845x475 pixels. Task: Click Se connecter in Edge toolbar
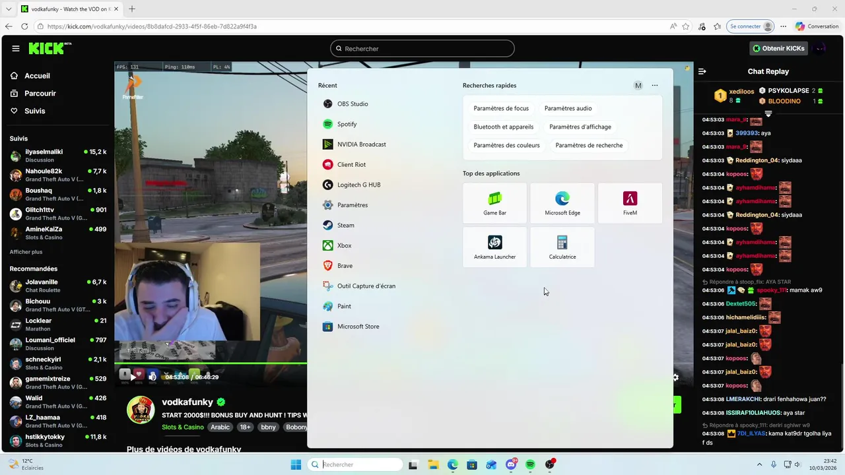click(x=751, y=26)
